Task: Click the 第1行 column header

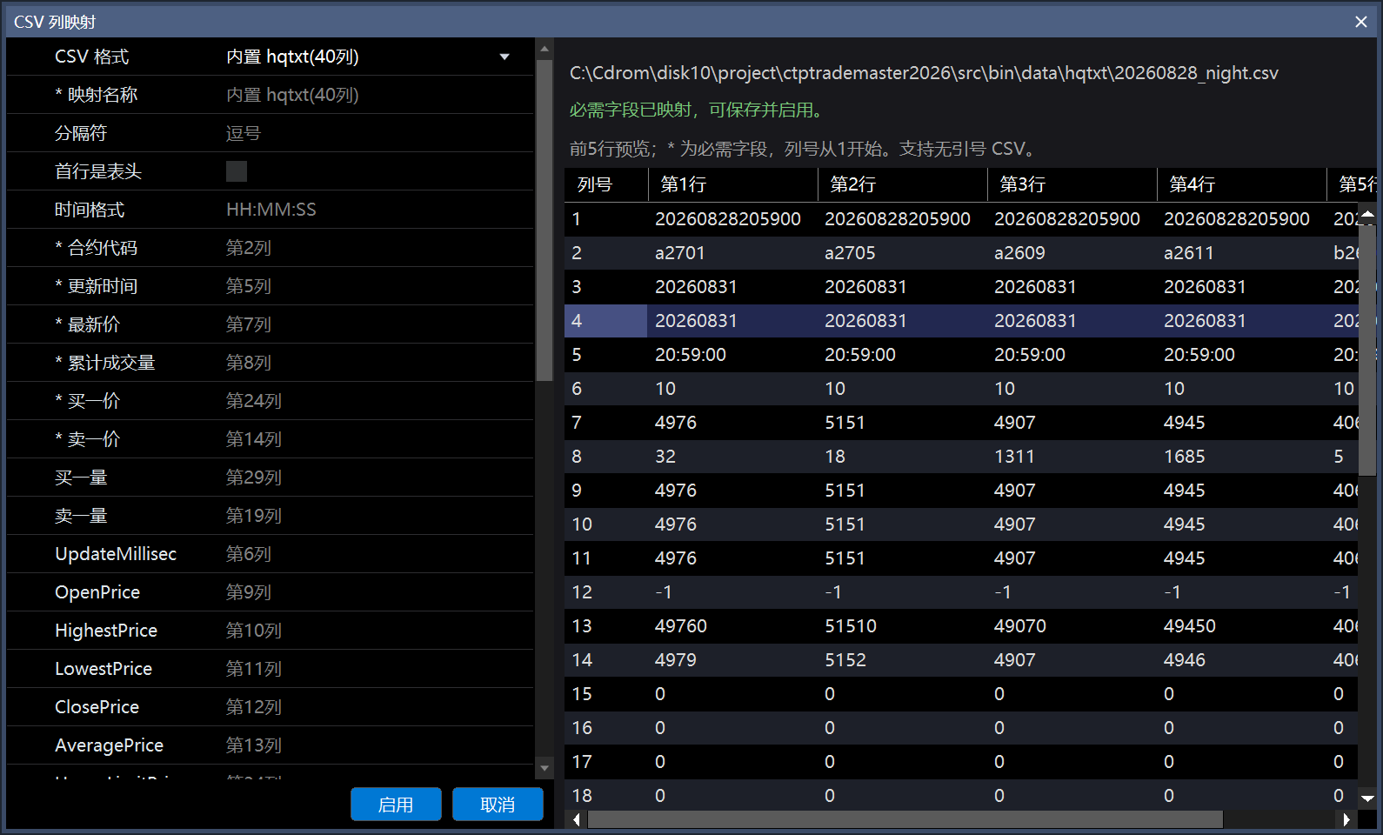Action: (x=733, y=184)
